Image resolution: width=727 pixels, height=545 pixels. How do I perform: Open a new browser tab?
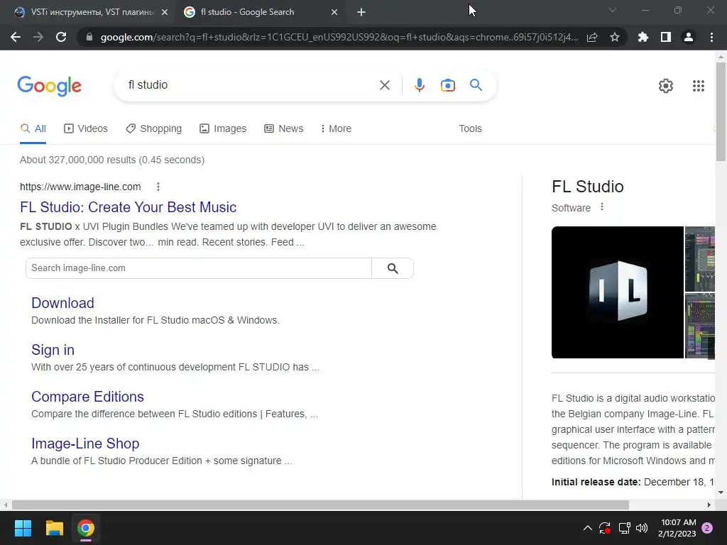click(361, 12)
